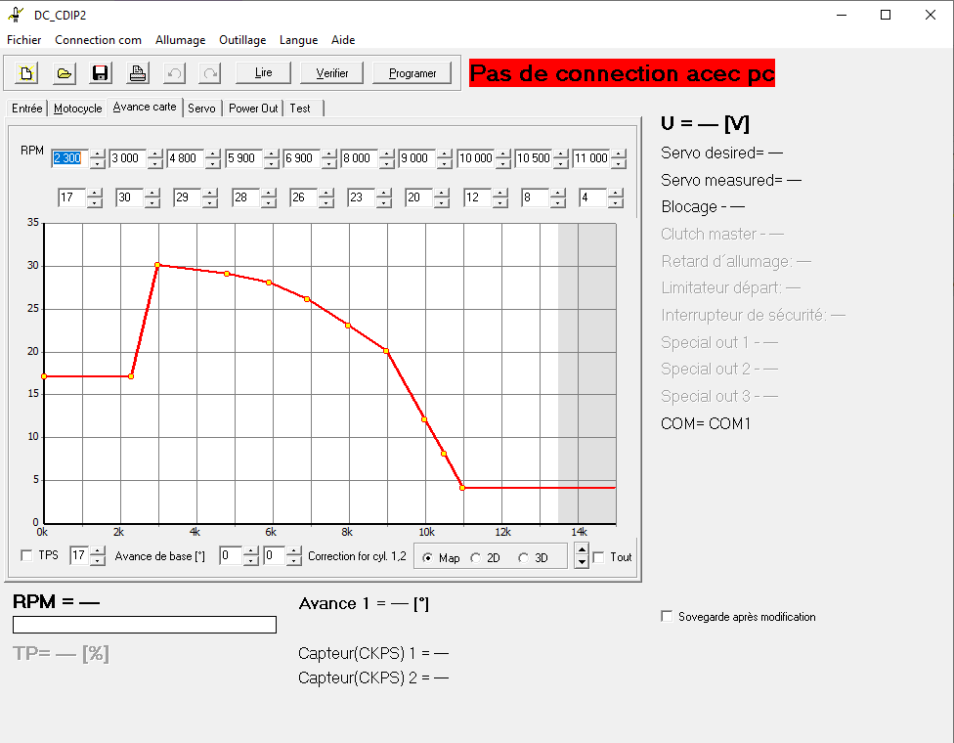Open the Fichier menu

click(23, 40)
